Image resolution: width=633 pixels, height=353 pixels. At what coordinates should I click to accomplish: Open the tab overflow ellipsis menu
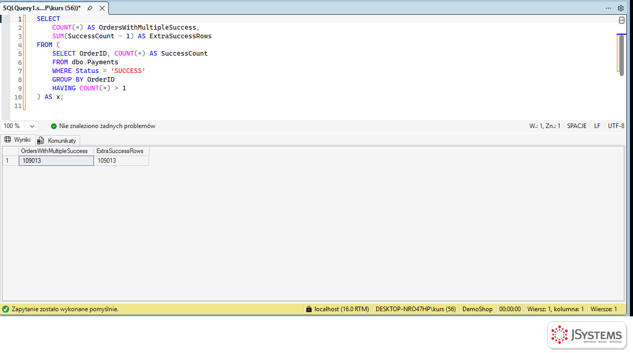click(608, 8)
